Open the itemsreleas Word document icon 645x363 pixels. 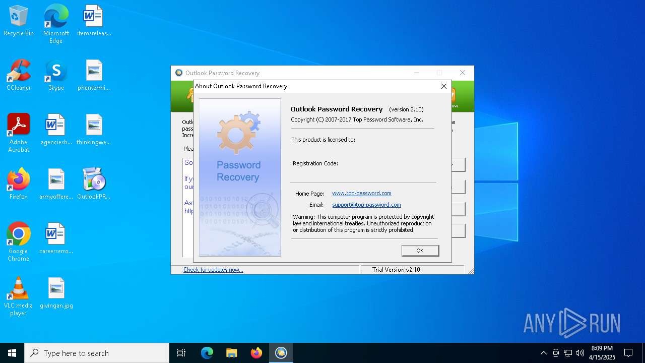(x=94, y=21)
